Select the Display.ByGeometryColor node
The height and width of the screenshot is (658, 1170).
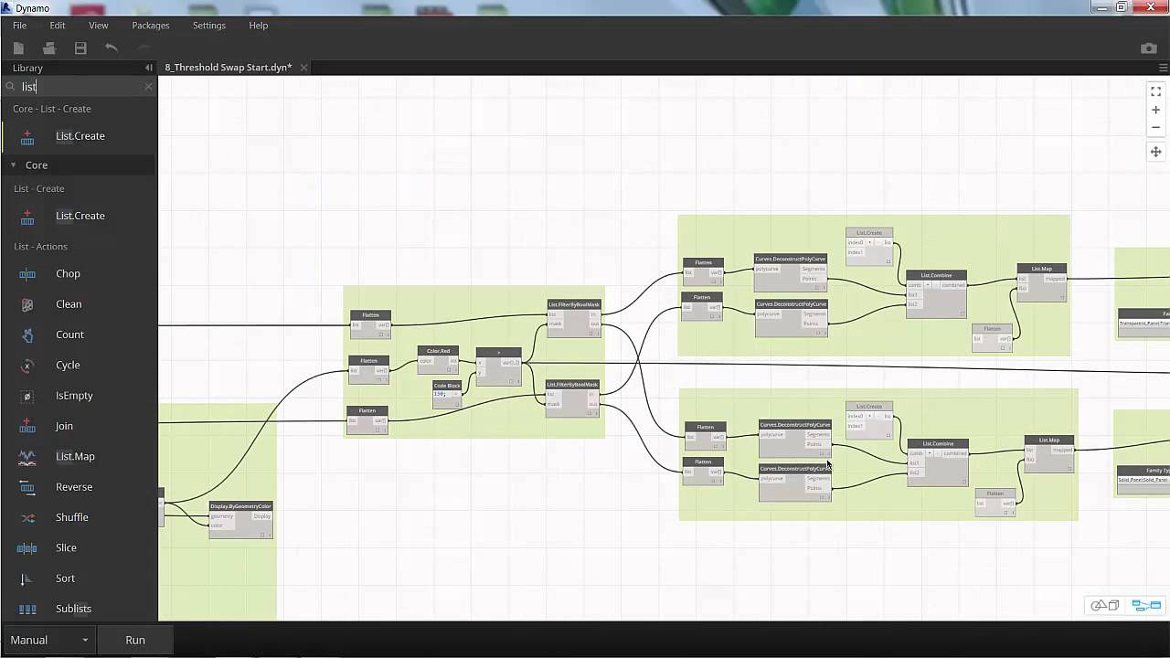(x=241, y=518)
